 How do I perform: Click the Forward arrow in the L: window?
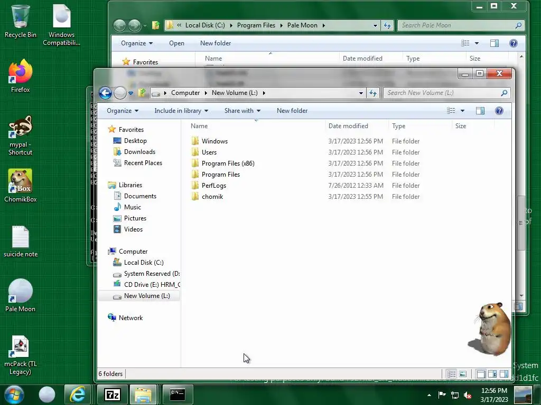(120, 93)
